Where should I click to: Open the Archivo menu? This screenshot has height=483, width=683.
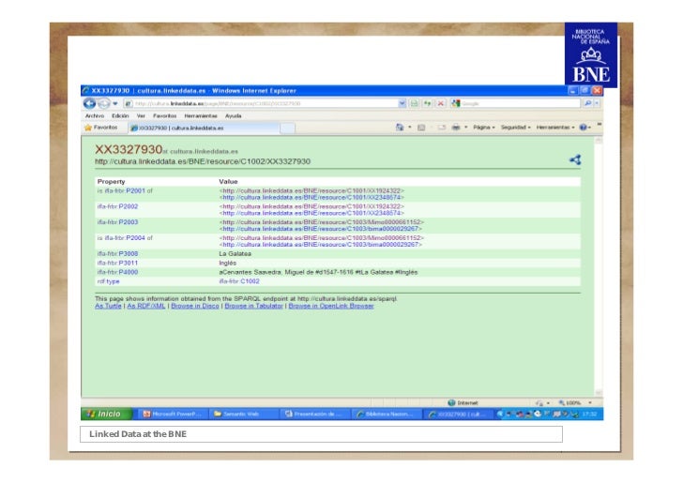[94, 115]
